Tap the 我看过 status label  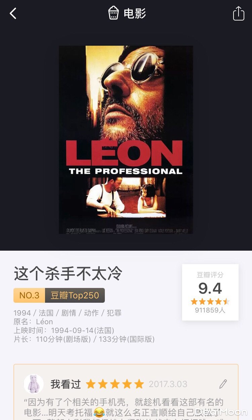point(66,384)
